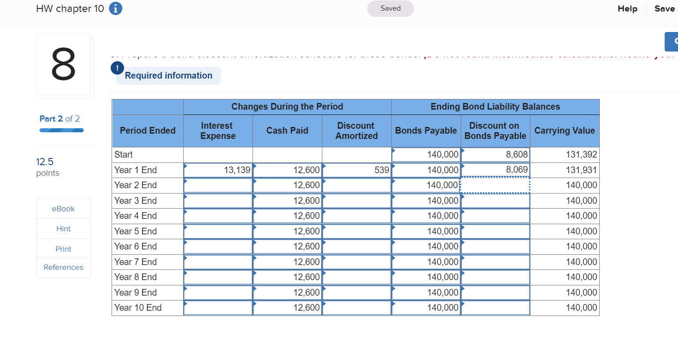This screenshot has height=344, width=678.
Task: Select the Discount Amortized cell for Year 4 End
Action: tap(356, 215)
